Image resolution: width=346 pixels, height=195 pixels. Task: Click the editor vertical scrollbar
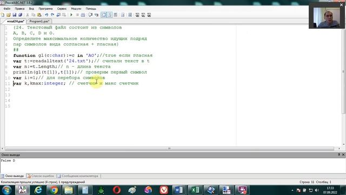343,72
